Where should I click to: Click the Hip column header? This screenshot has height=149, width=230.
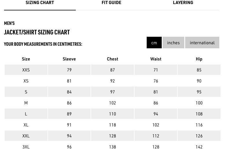pyautogui.click(x=199, y=59)
